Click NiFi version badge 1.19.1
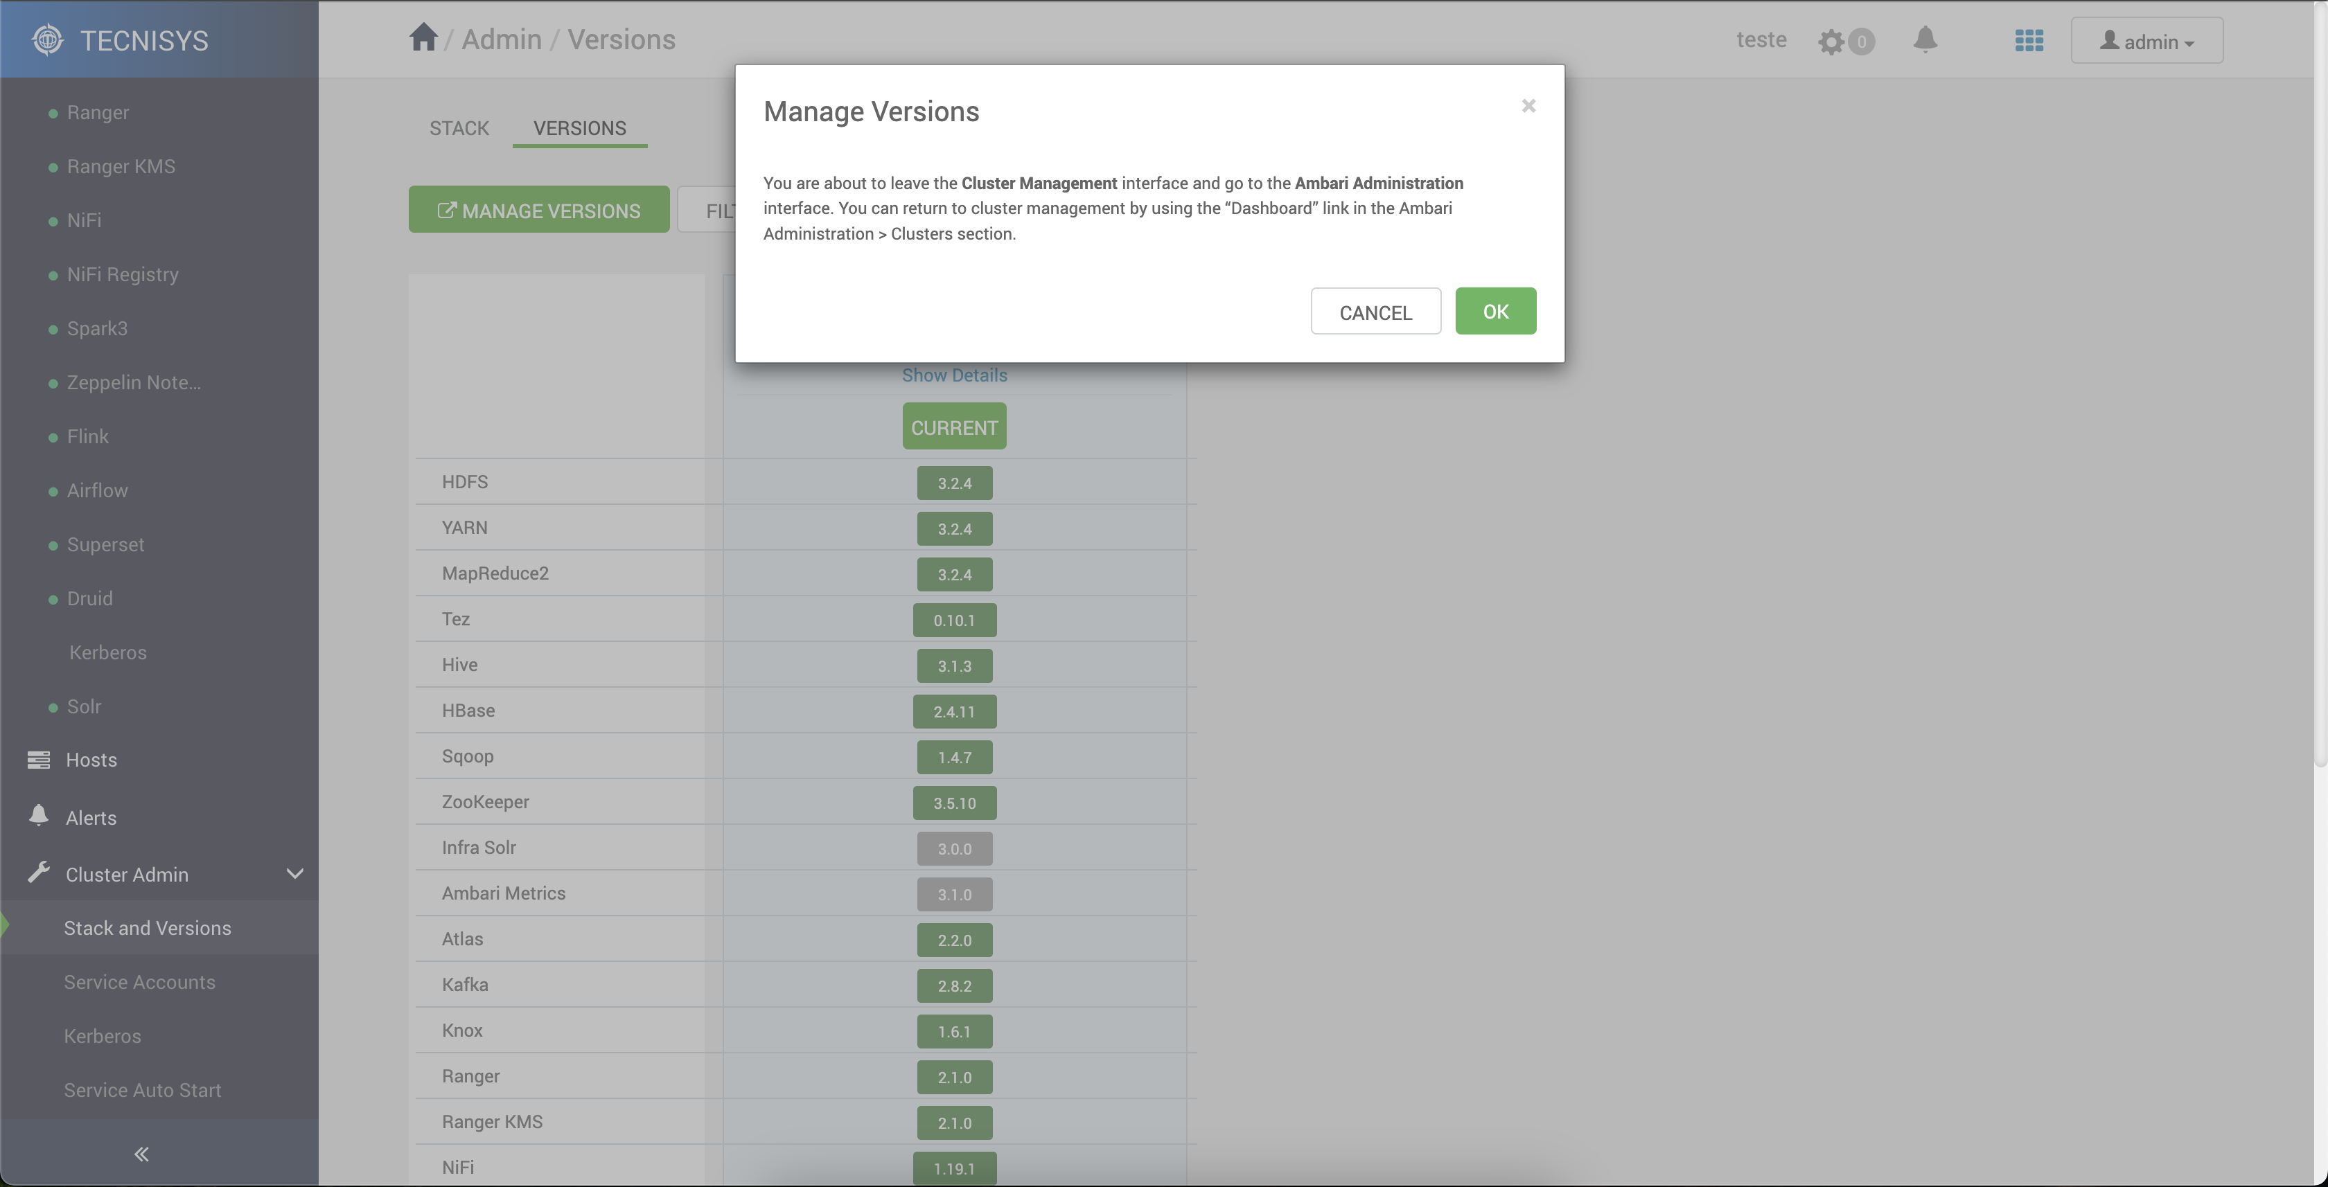This screenshot has height=1187, width=2328. pos(954,1168)
